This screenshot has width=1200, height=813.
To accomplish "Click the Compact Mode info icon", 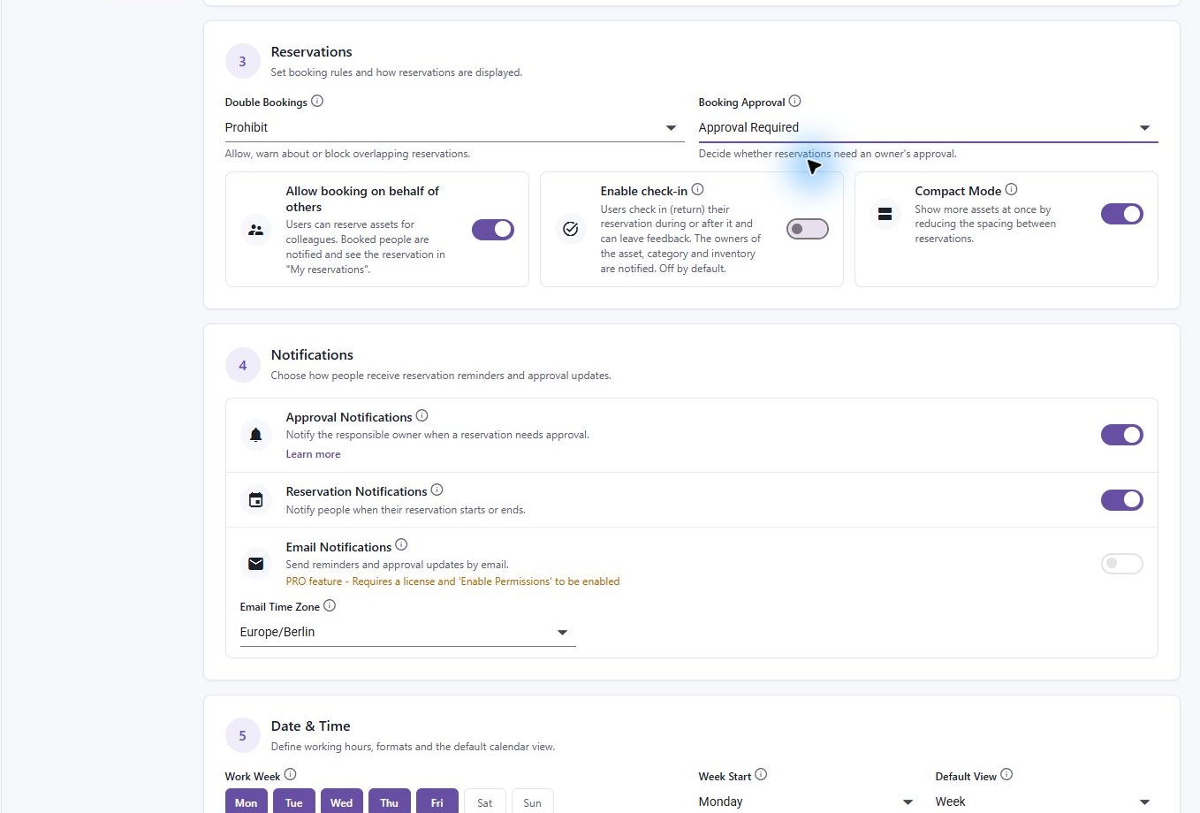I will 1011,190.
